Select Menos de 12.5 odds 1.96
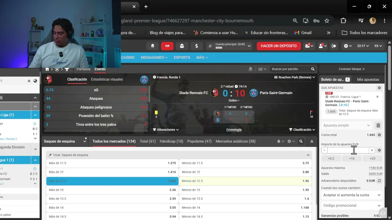This screenshot has height=220, width=392. pyautogui.click(x=245, y=181)
